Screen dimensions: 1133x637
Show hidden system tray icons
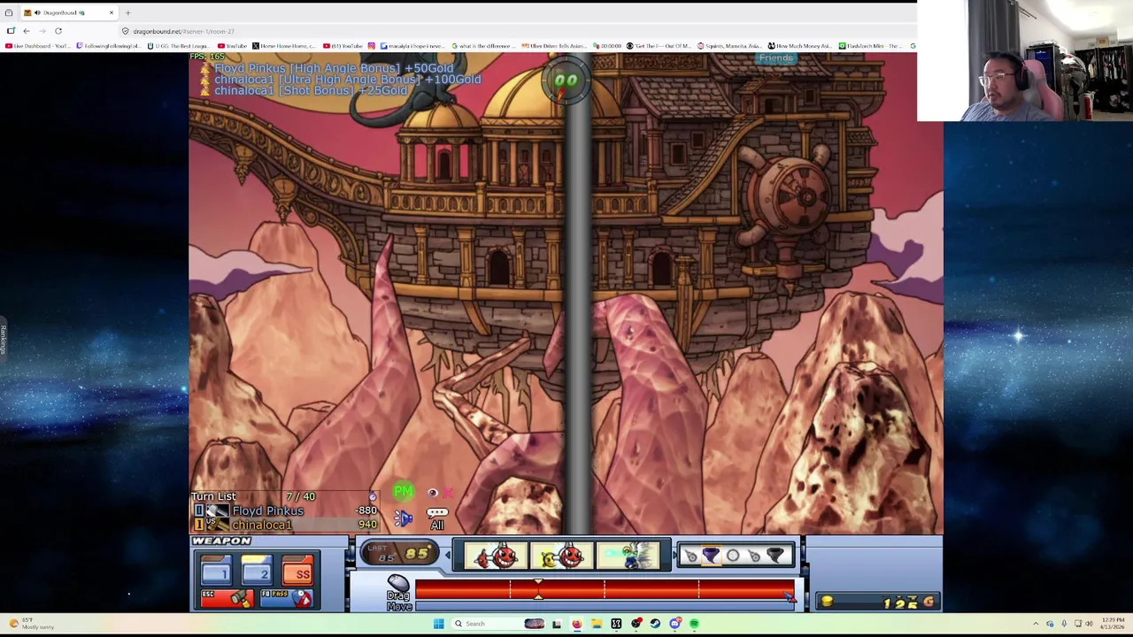coord(1036,624)
